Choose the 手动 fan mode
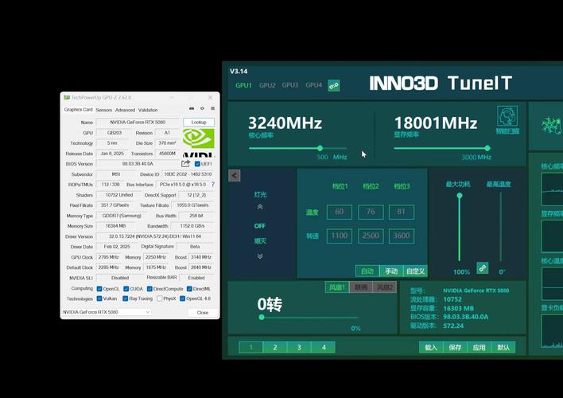This screenshot has height=398, width=563. click(391, 271)
